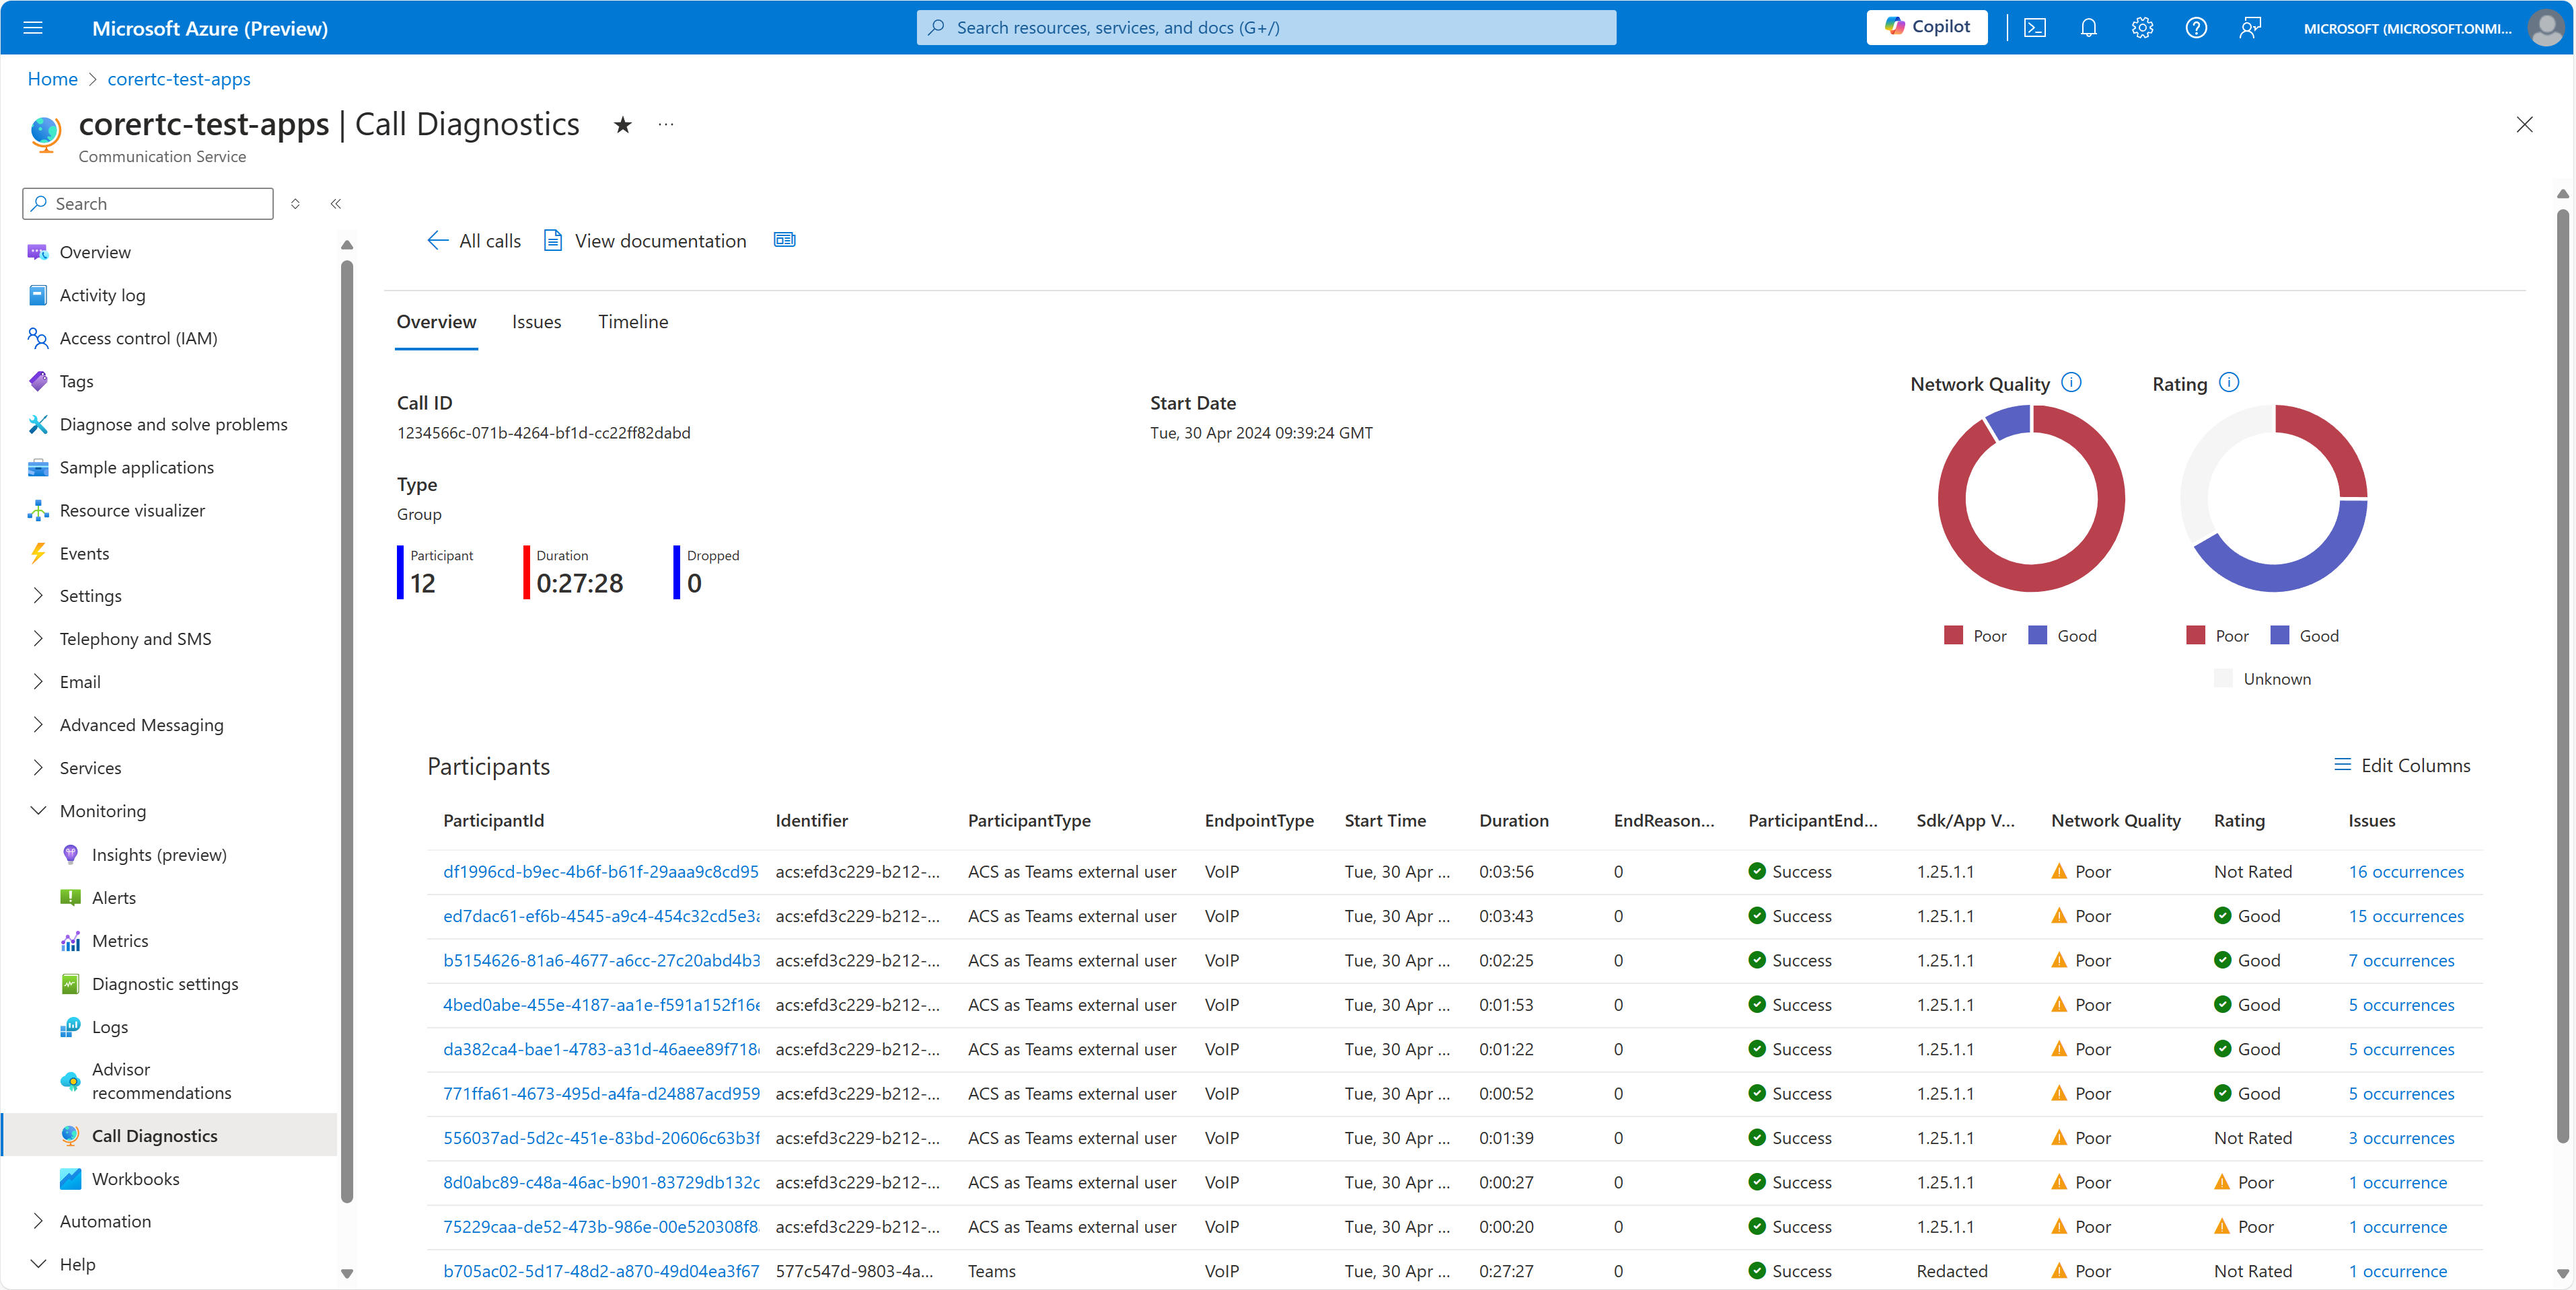Switch to the Issues tab
Viewport: 2576px width, 1290px height.
click(x=535, y=321)
